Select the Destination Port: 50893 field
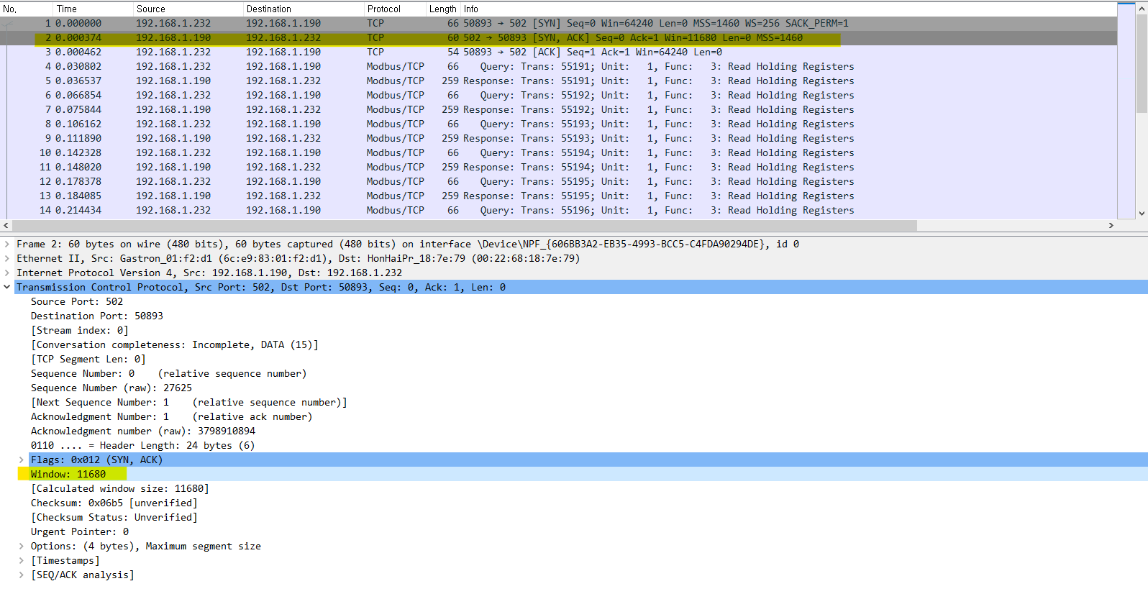Screen dimensions: 1148x594 [x=97, y=316]
